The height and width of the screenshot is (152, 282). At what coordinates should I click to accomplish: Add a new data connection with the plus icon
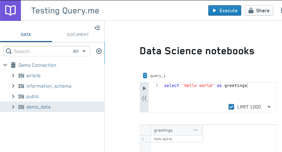point(99,51)
